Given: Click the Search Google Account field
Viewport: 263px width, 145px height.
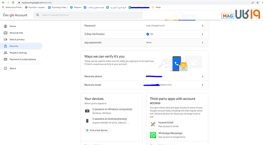Looking at the screenshot, I should coord(88,15).
